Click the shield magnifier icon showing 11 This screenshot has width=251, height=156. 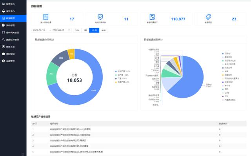(x=100, y=17)
